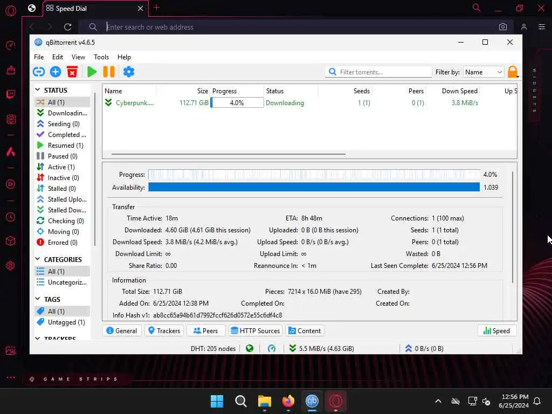Switch to the Trackers tab
Image resolution: width=552 pixels, height=414 pixels.
click(164, 330)
